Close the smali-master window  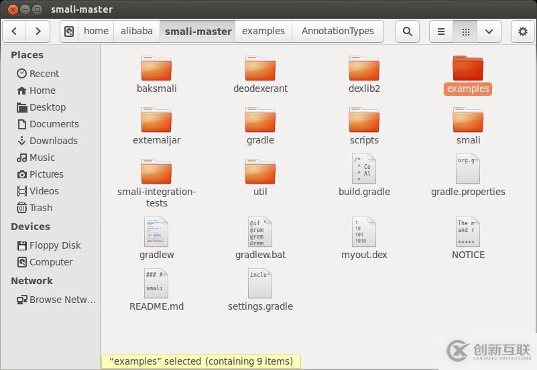coord(13,9)
